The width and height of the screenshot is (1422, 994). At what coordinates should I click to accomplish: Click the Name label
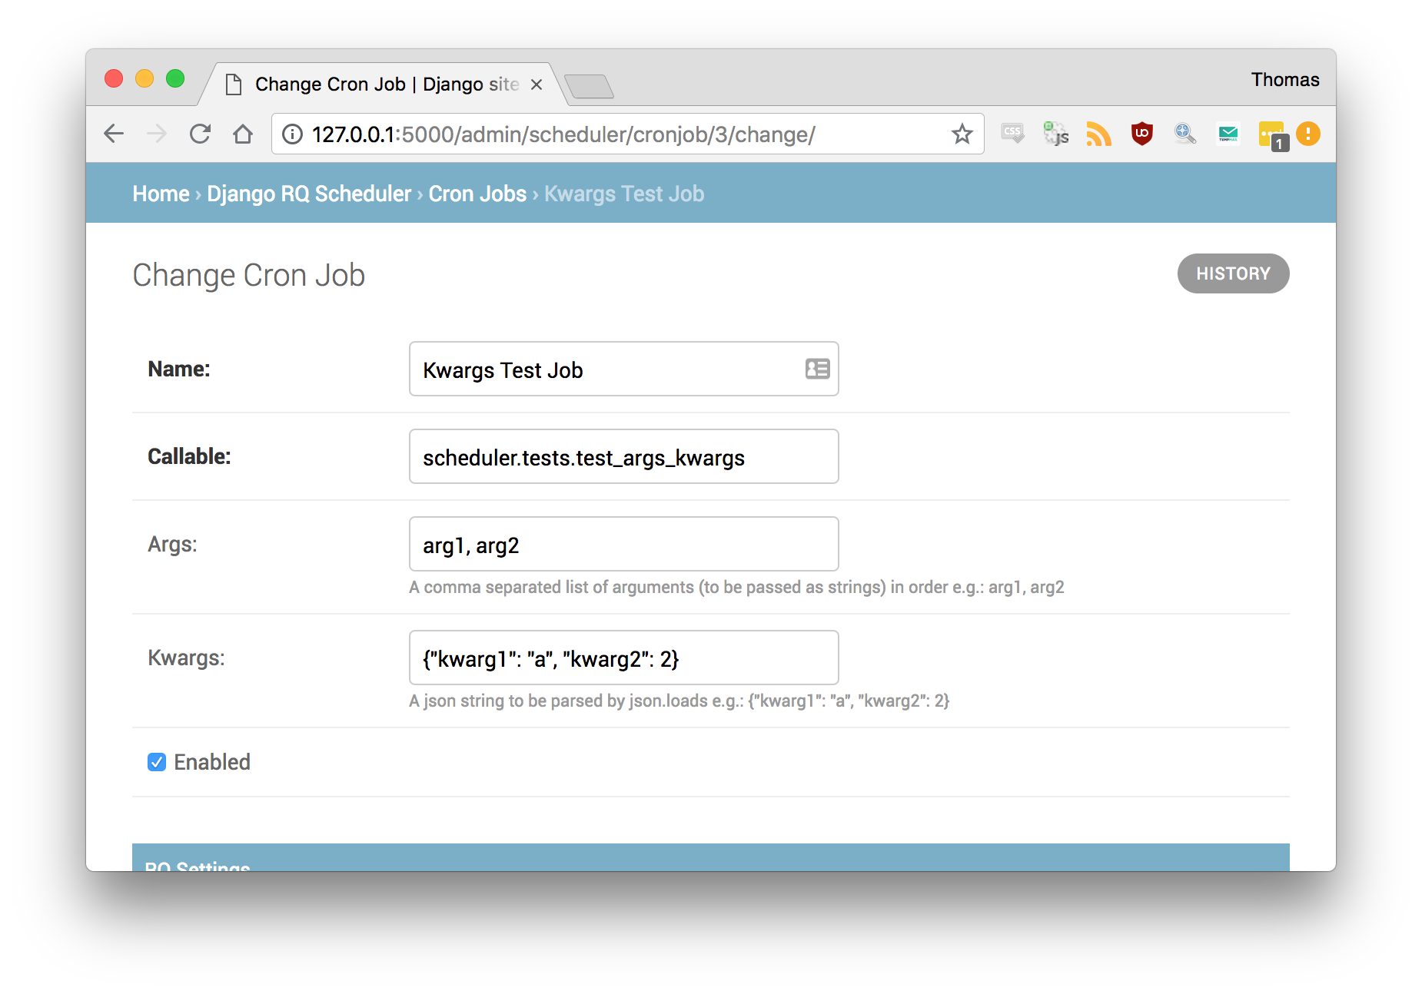[178, 369]
